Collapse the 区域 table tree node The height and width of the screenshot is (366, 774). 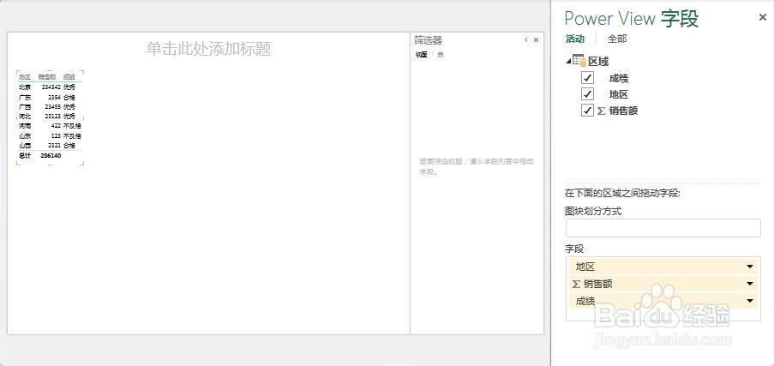click(x=568, y=61)
